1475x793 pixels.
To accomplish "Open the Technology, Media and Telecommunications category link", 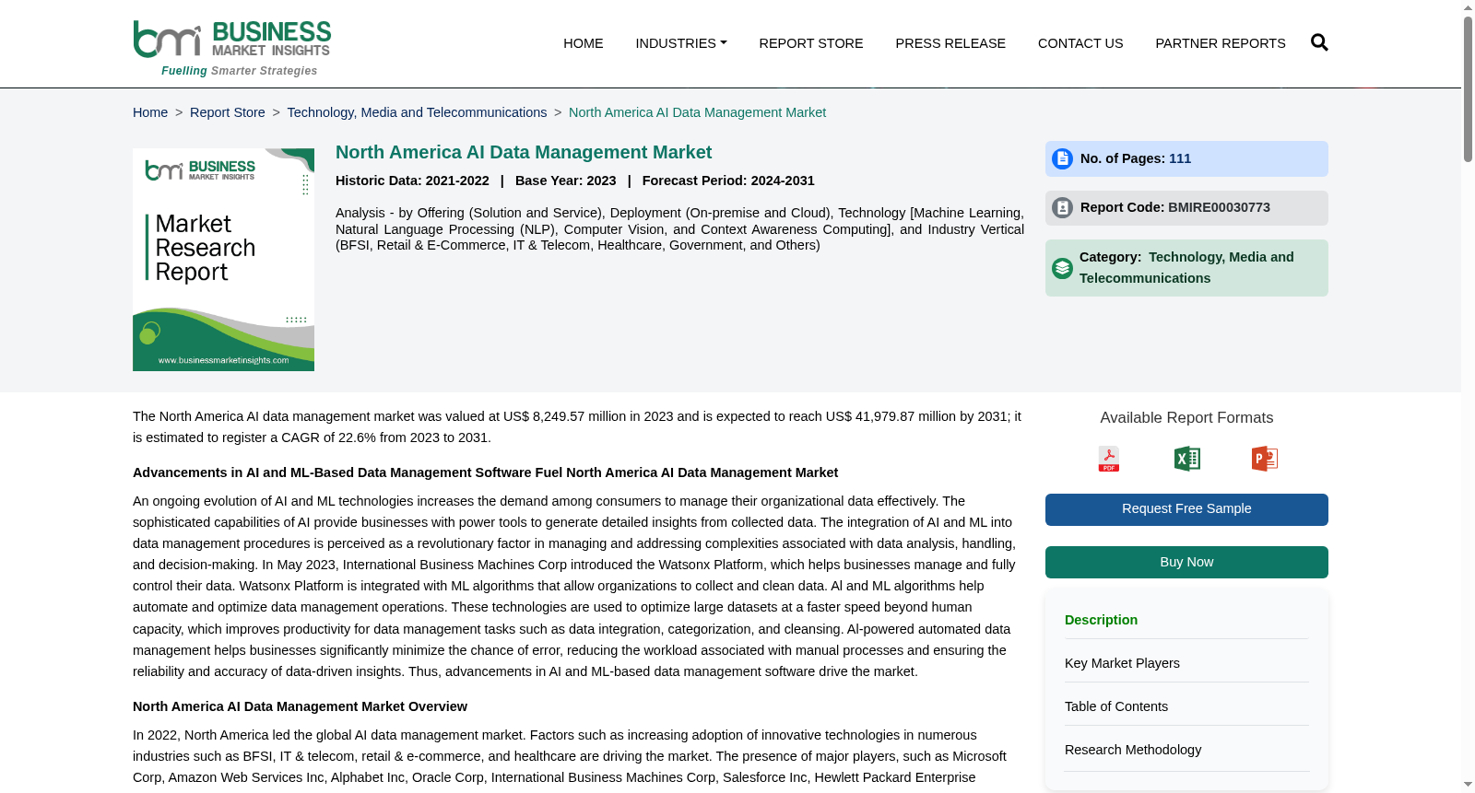I will (1186, 267).
